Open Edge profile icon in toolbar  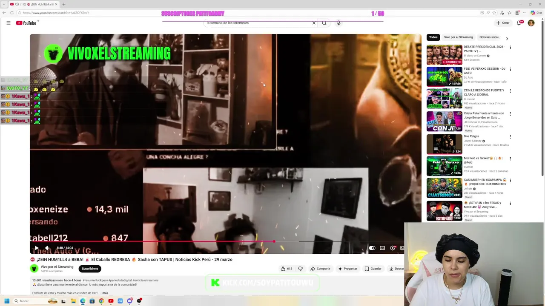tap(517, 13)
